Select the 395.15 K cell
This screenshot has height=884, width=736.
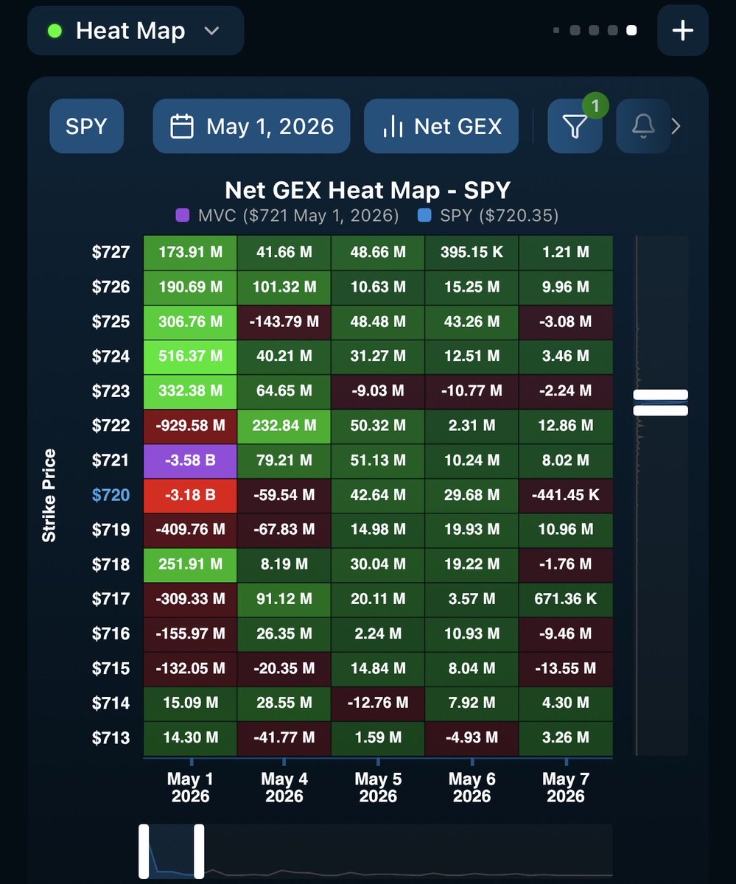tap(472, 253)
